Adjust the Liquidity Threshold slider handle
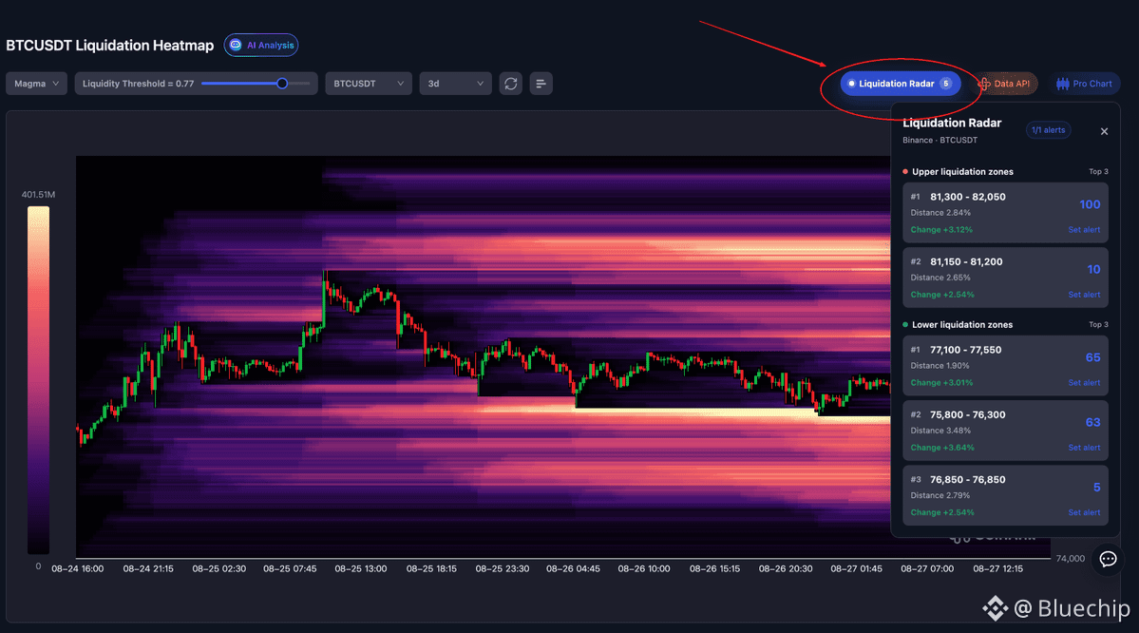1139x633 pixels. pos(282,84)
